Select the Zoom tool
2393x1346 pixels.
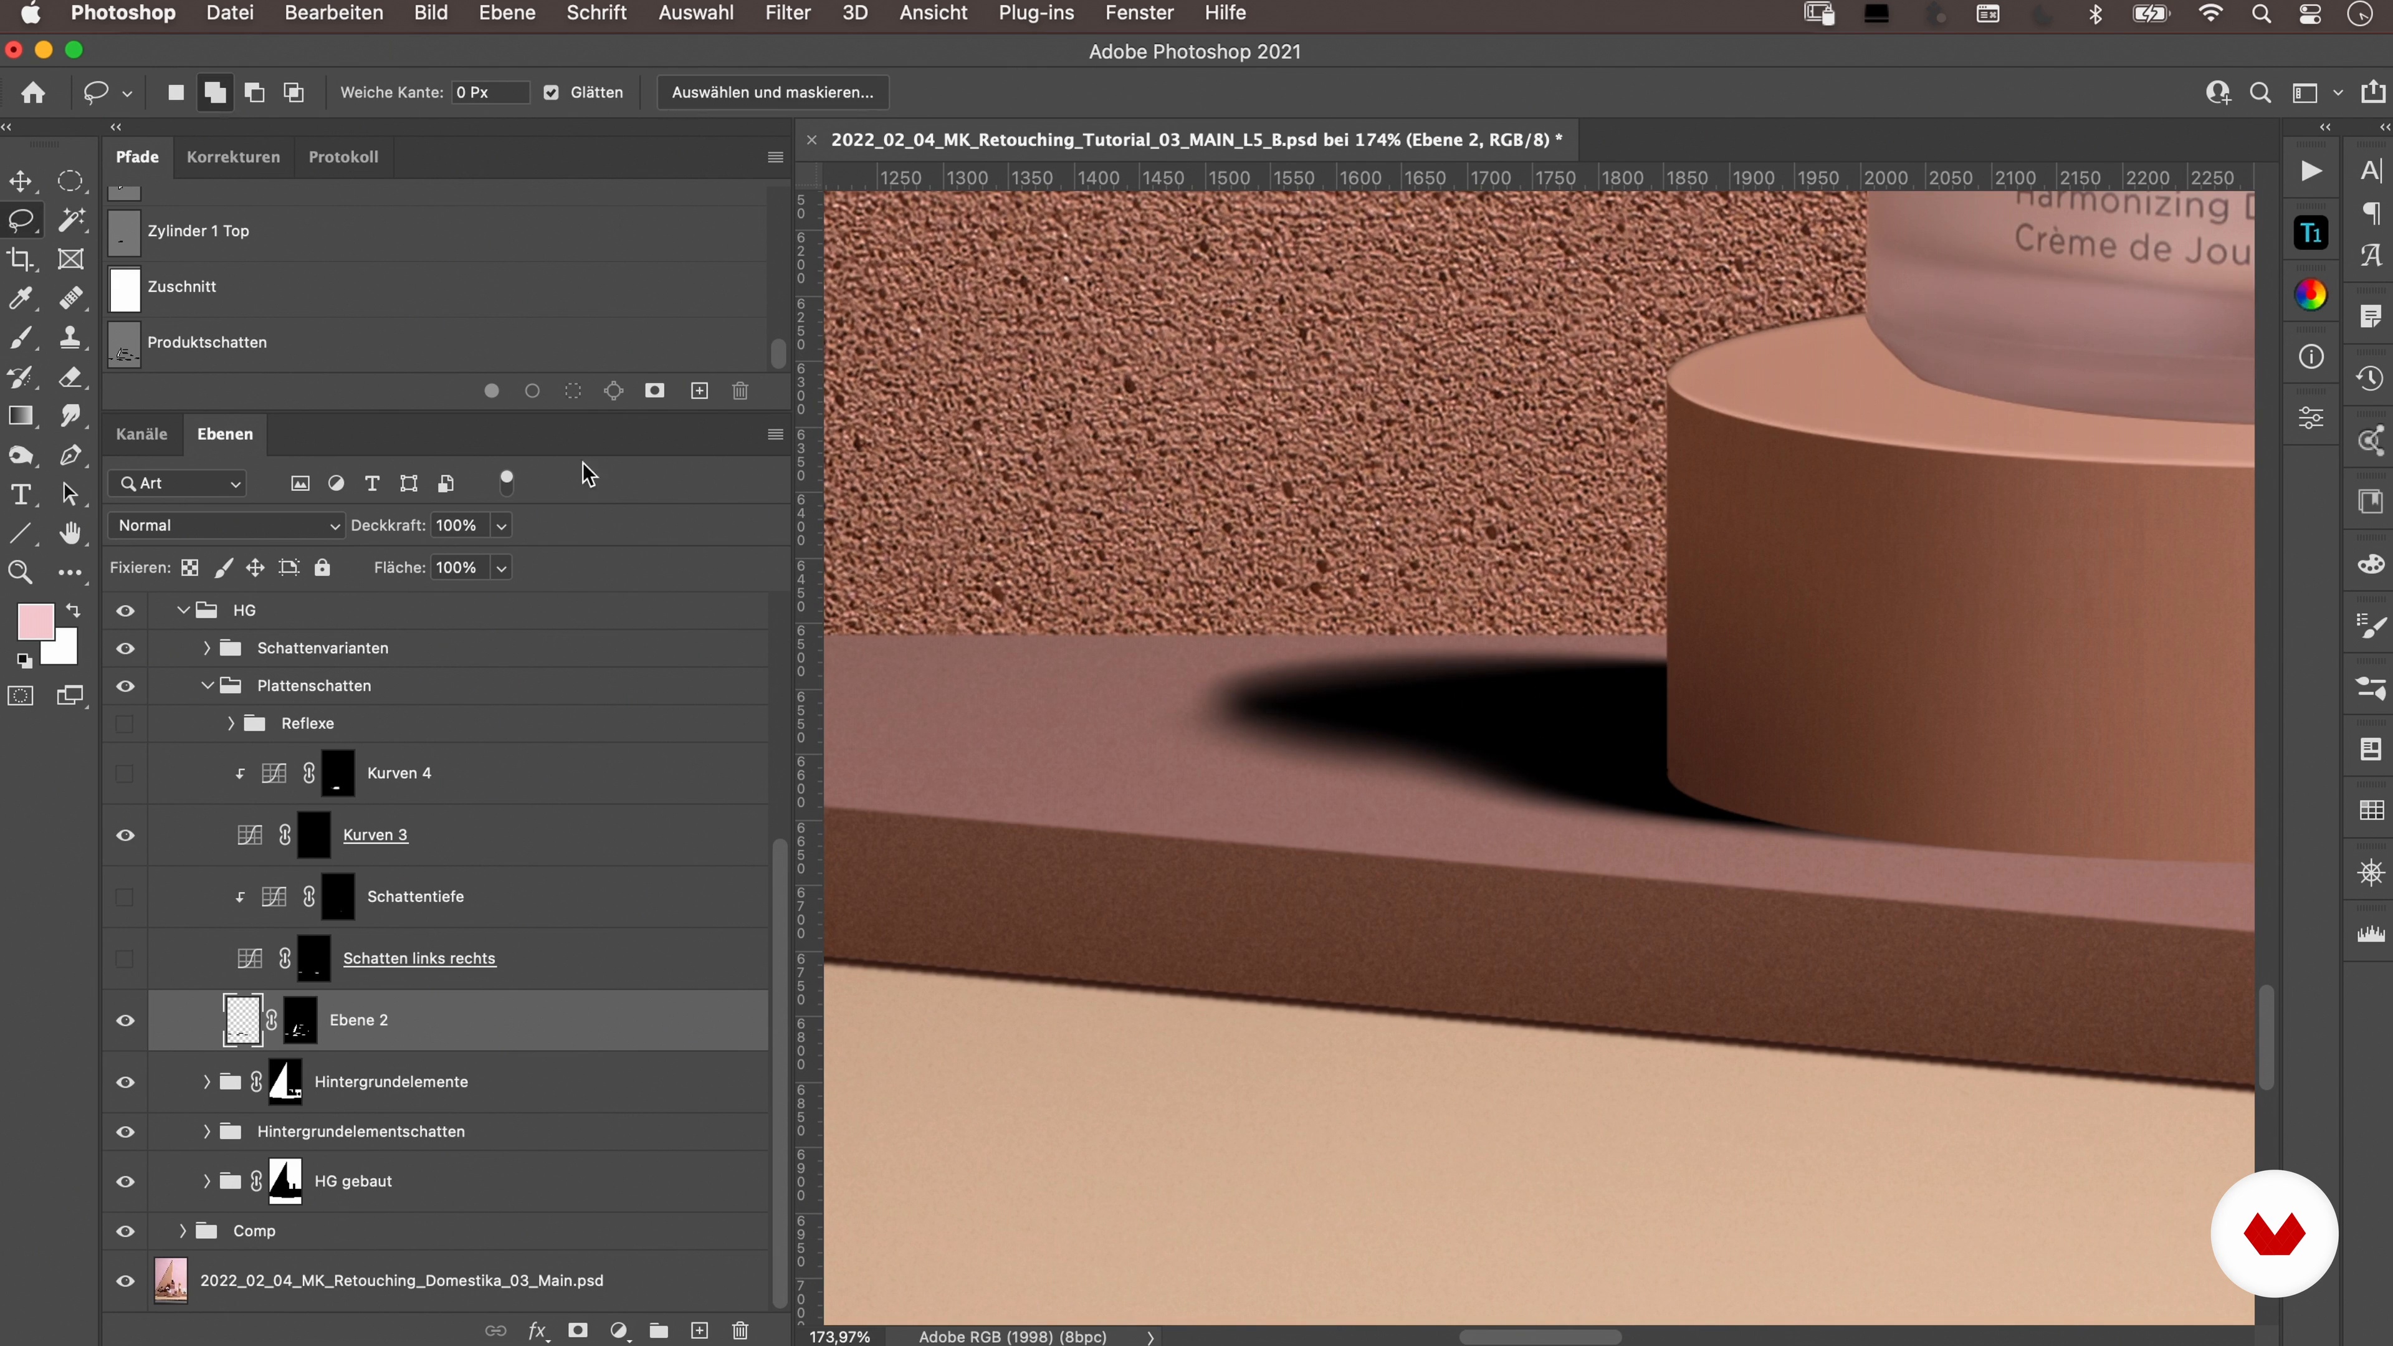click(21, 572)
